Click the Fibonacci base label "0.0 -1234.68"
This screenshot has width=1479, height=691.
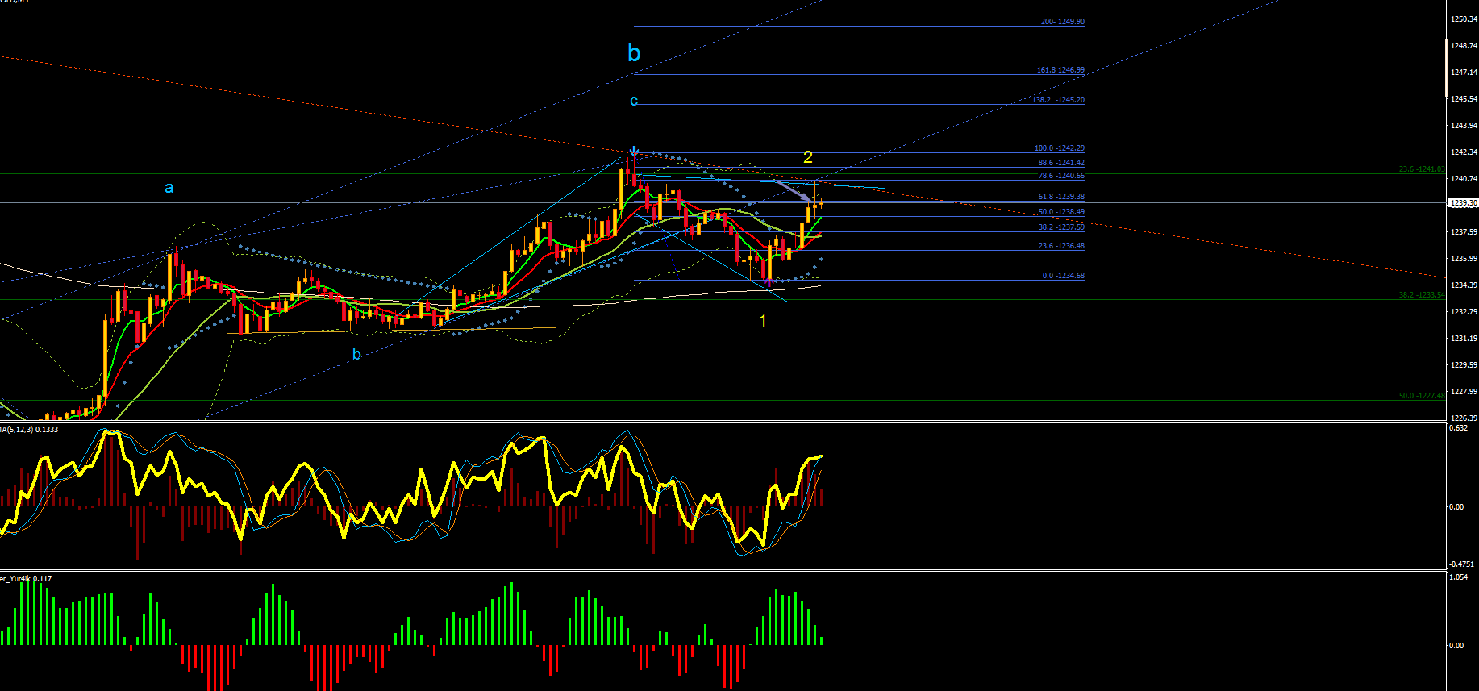click(1063, 276)
